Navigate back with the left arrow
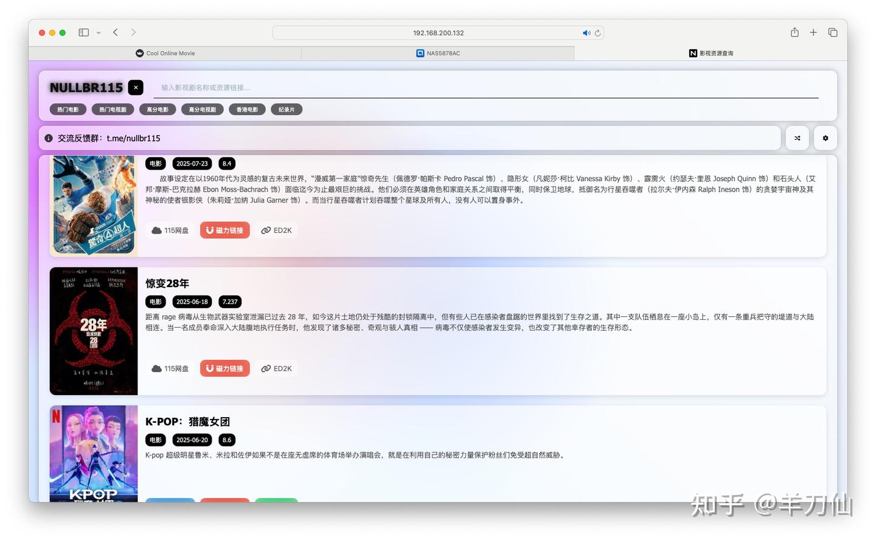This screenshot has height=540, width=876. click(x=115, y=32)
